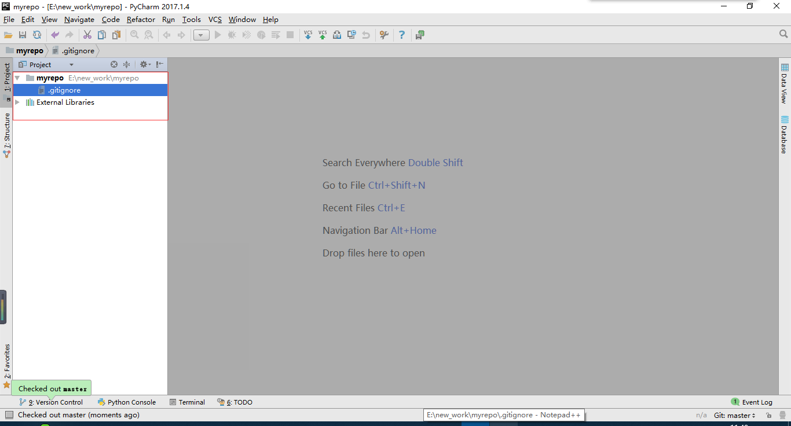
Task: Open the Edit menu
Action: tap(28, 20)
